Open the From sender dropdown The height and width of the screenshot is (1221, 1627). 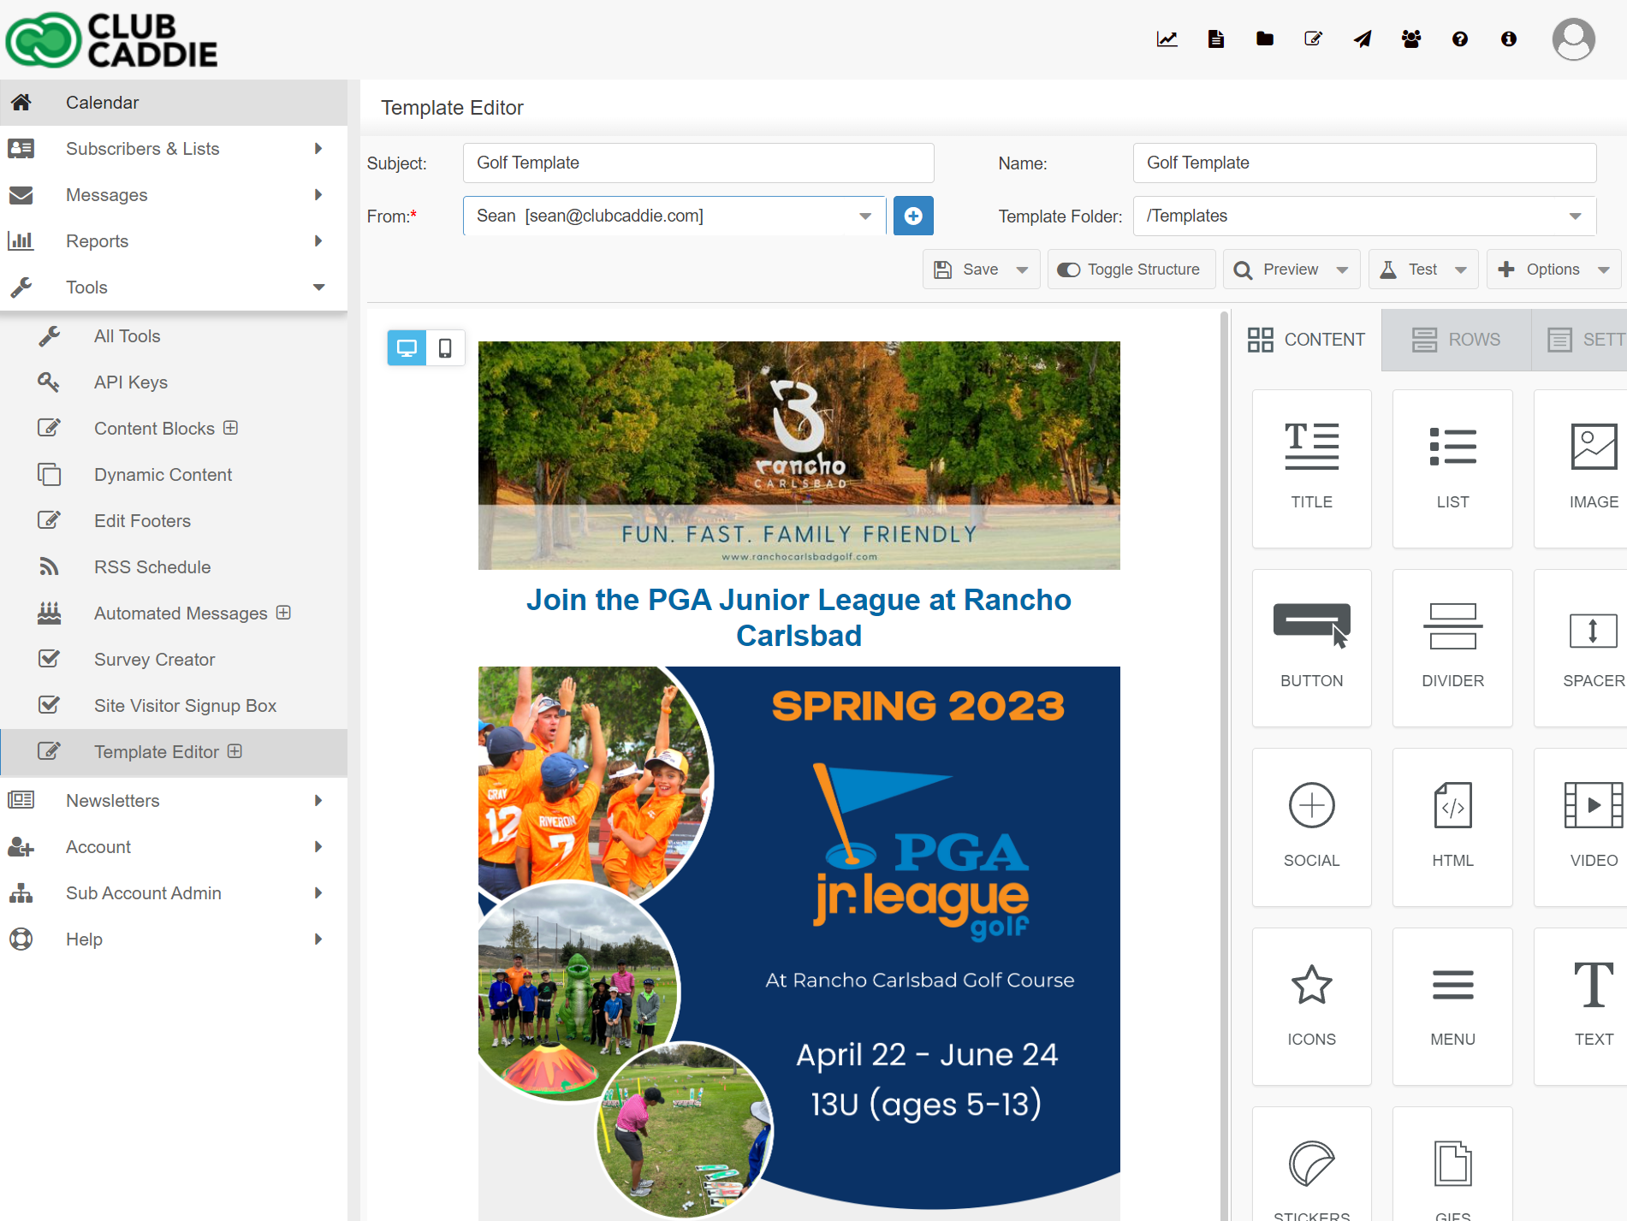pos(674,216)
